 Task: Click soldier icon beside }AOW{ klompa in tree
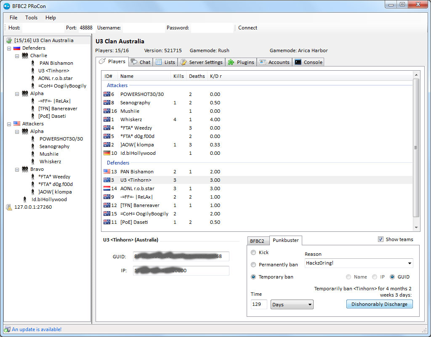(33, 192)
